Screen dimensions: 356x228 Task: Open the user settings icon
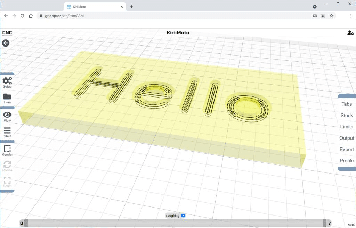350,33
